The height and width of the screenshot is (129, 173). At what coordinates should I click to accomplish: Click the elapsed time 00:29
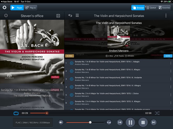[x=25, y=113]
